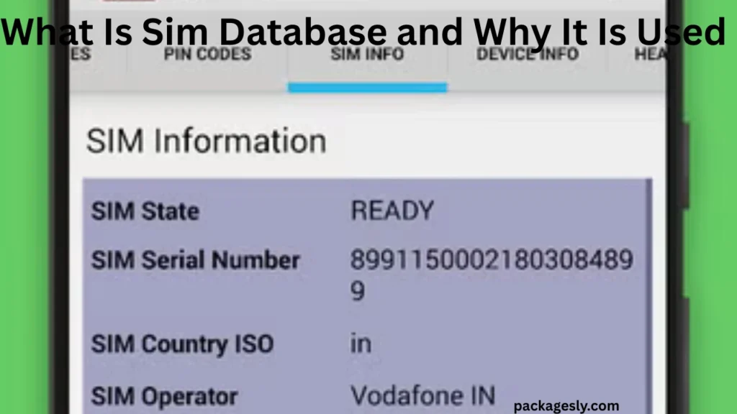Select the SIM Operator label

pyautogui.click(x=163, y=395)
